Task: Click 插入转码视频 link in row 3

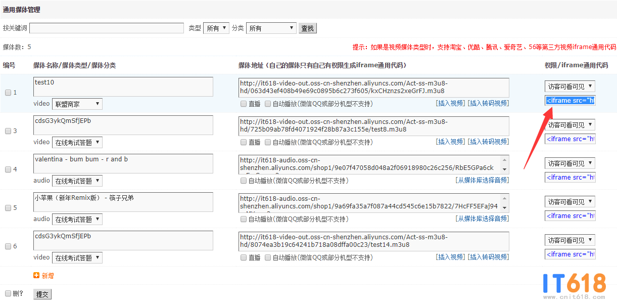Action: (488, 142)
